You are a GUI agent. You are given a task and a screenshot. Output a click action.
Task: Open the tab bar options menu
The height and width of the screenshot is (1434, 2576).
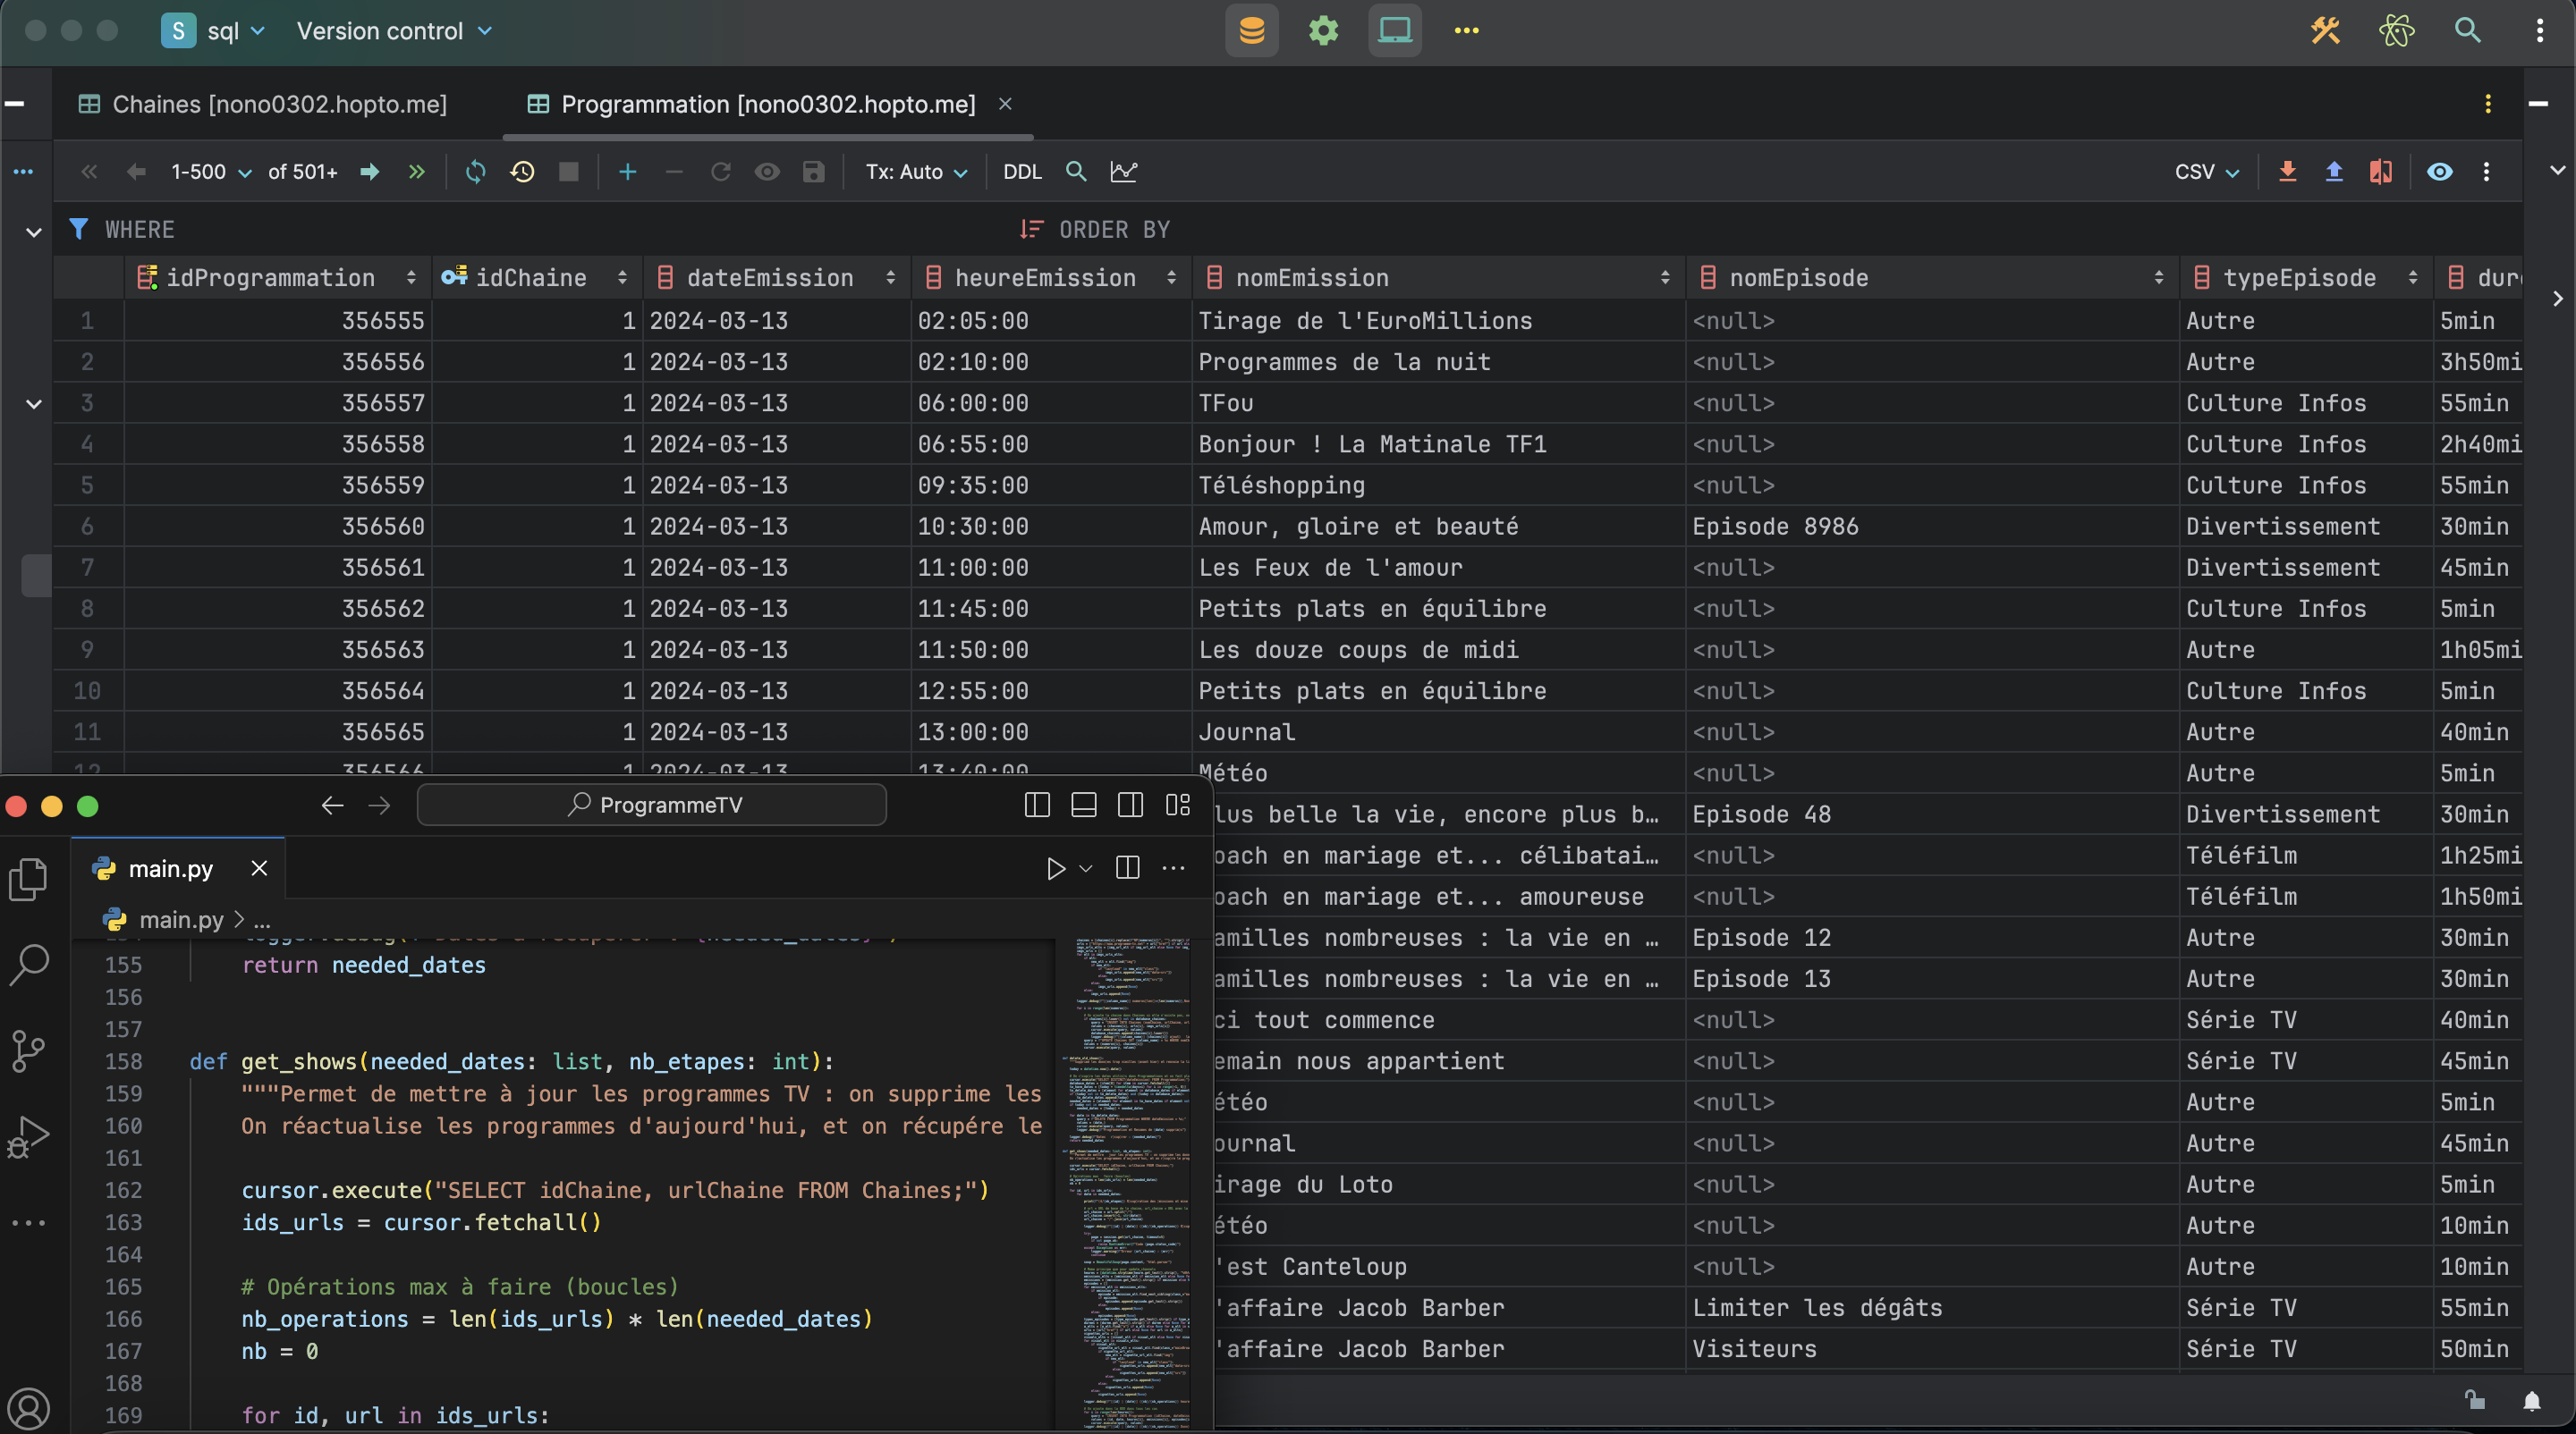pos(2488,104)
